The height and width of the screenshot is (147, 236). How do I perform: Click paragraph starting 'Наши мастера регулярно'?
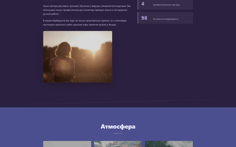tap(87, 10)
